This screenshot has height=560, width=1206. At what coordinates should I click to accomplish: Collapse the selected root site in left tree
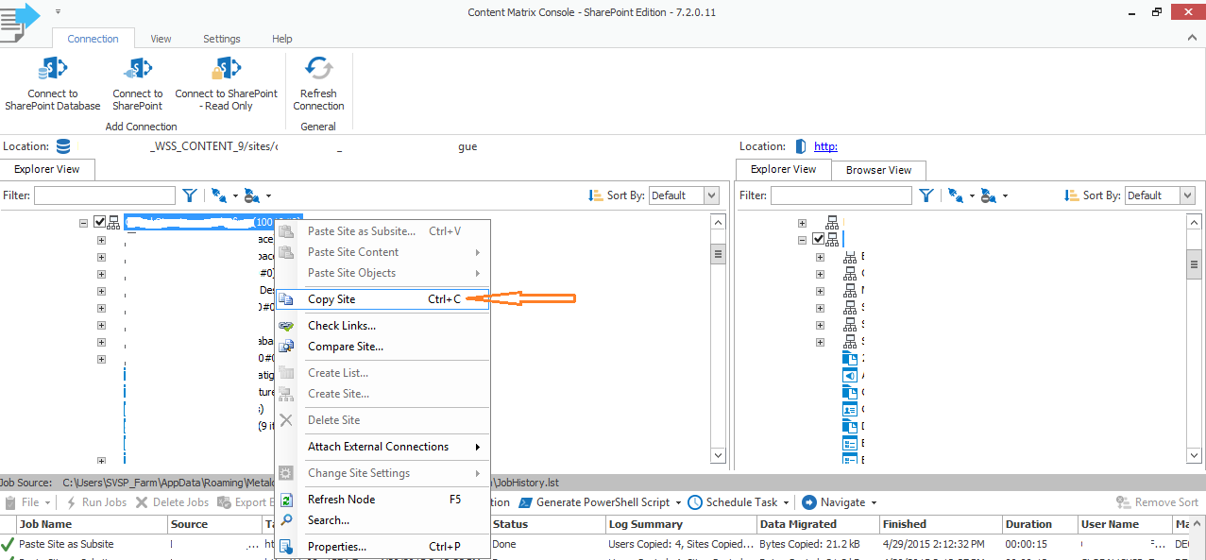[83, 224]
